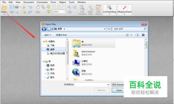174x104 pixels.
Task: Click the dialog Back navigation arrow
Action: point(44,29)
